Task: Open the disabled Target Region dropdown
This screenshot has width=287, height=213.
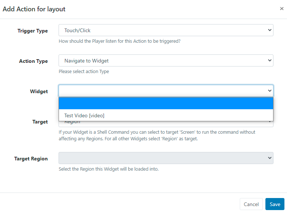Action: 166,158
